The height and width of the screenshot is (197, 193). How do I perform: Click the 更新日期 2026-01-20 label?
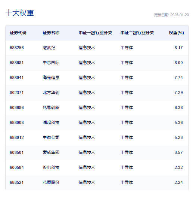(x=171, y=15)
